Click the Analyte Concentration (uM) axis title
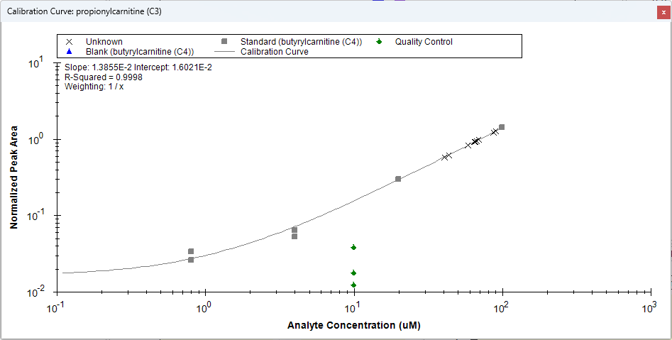 pos(358,326)
